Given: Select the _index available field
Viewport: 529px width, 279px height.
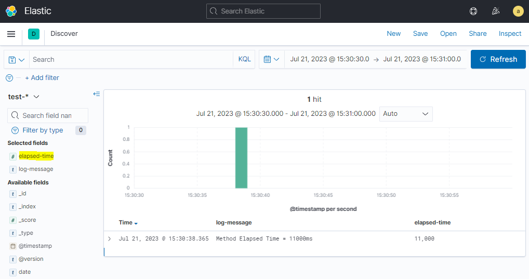Looking at the screenshot, I should pyautogui.click(x=27, y=206).
